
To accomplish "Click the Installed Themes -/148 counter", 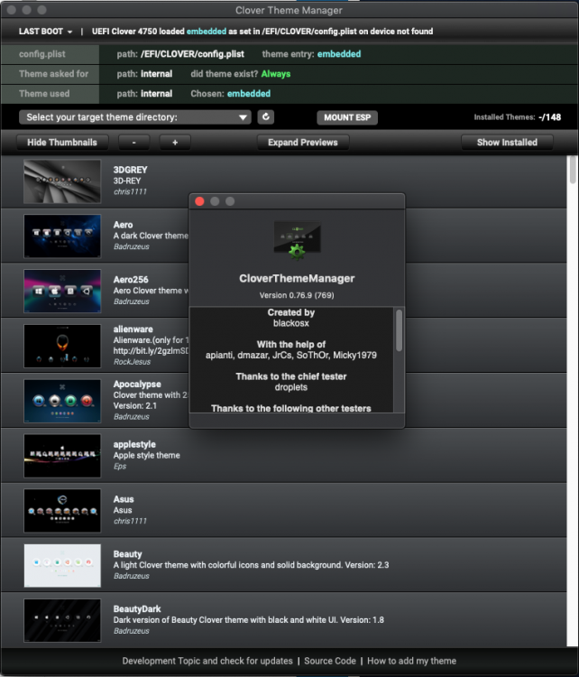I will point(518,117).
